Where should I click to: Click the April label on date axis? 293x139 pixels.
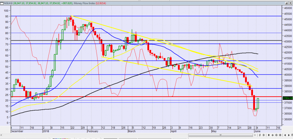[173, 131]
